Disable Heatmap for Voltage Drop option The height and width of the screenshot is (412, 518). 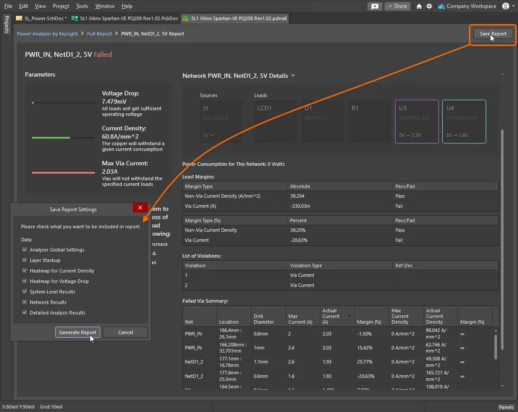[24, 281]
